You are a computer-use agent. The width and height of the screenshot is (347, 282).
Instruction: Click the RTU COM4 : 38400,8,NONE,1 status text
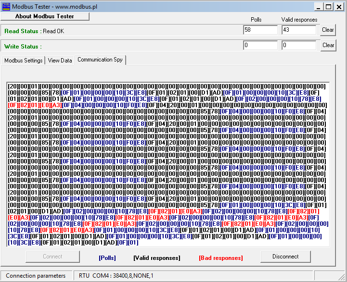116,276
